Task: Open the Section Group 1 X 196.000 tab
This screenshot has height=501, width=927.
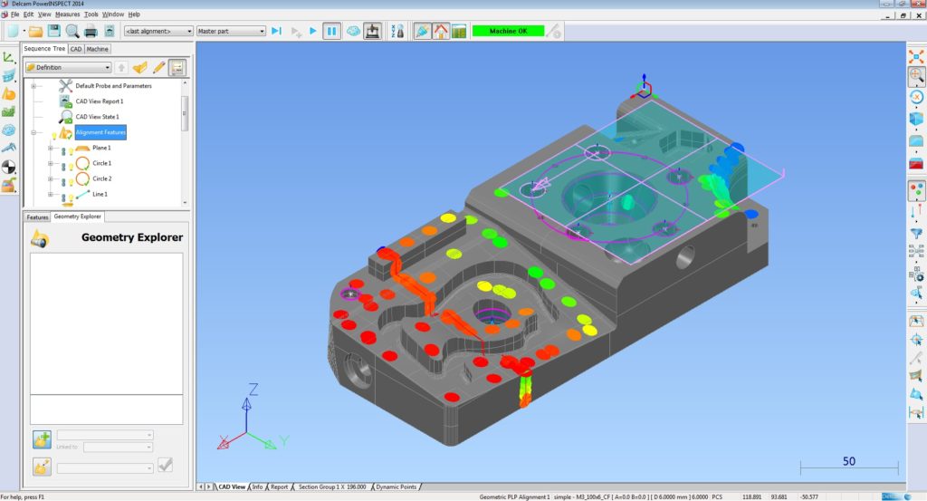Action: [331, 487]
